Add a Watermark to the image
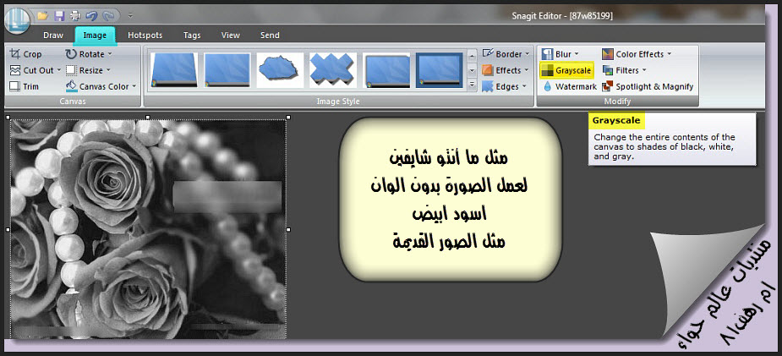This screenshot has height=356, width=782. (570, 86)
